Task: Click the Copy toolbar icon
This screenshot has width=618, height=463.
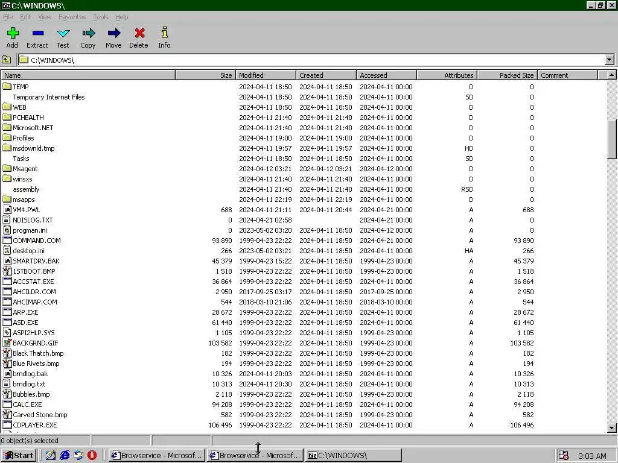Action: (88, 33)
